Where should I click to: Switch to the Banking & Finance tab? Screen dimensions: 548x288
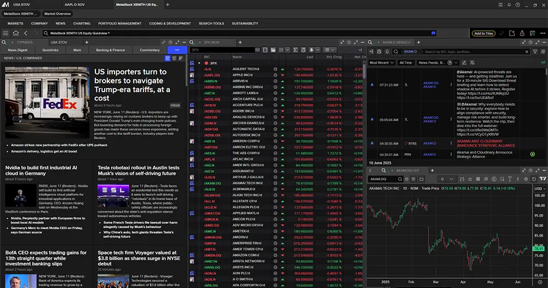point(110,50)
